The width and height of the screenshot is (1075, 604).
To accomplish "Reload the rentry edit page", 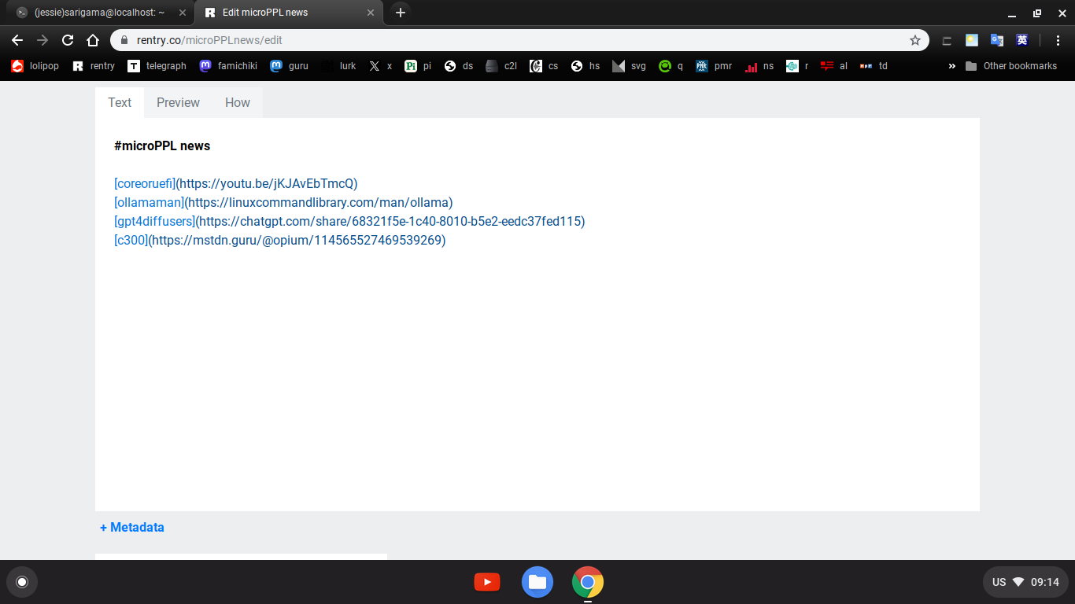I will pos(68,40).
